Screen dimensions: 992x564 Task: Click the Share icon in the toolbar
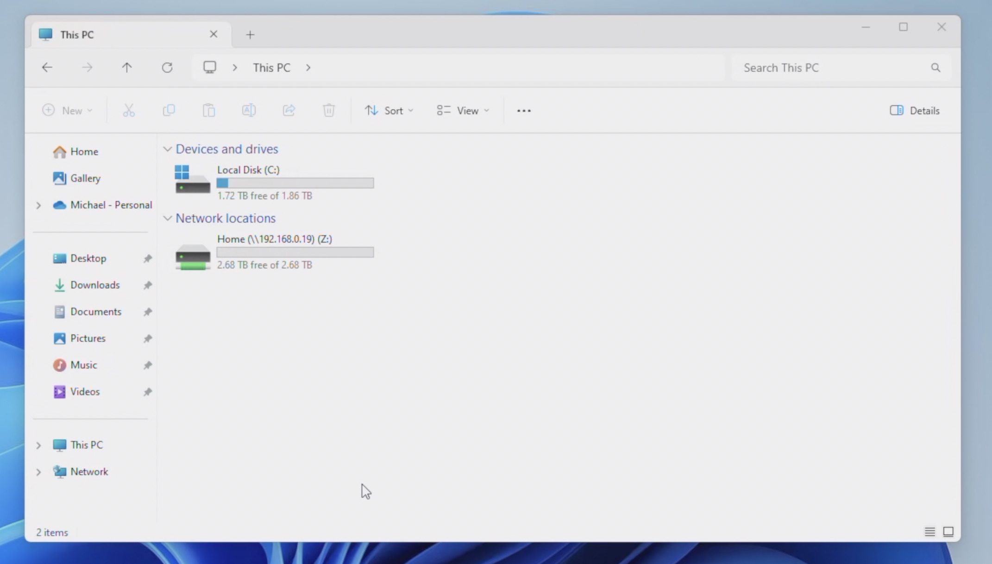click(289, 110)
